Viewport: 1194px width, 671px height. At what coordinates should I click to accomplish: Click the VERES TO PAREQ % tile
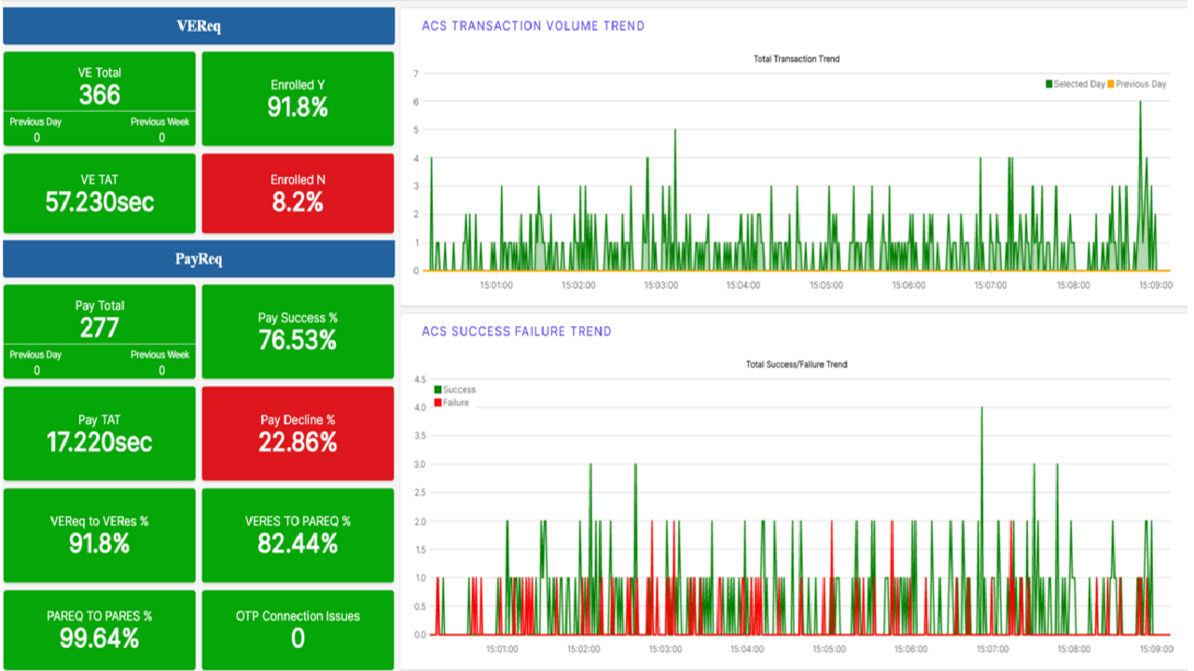click(298, 535)
